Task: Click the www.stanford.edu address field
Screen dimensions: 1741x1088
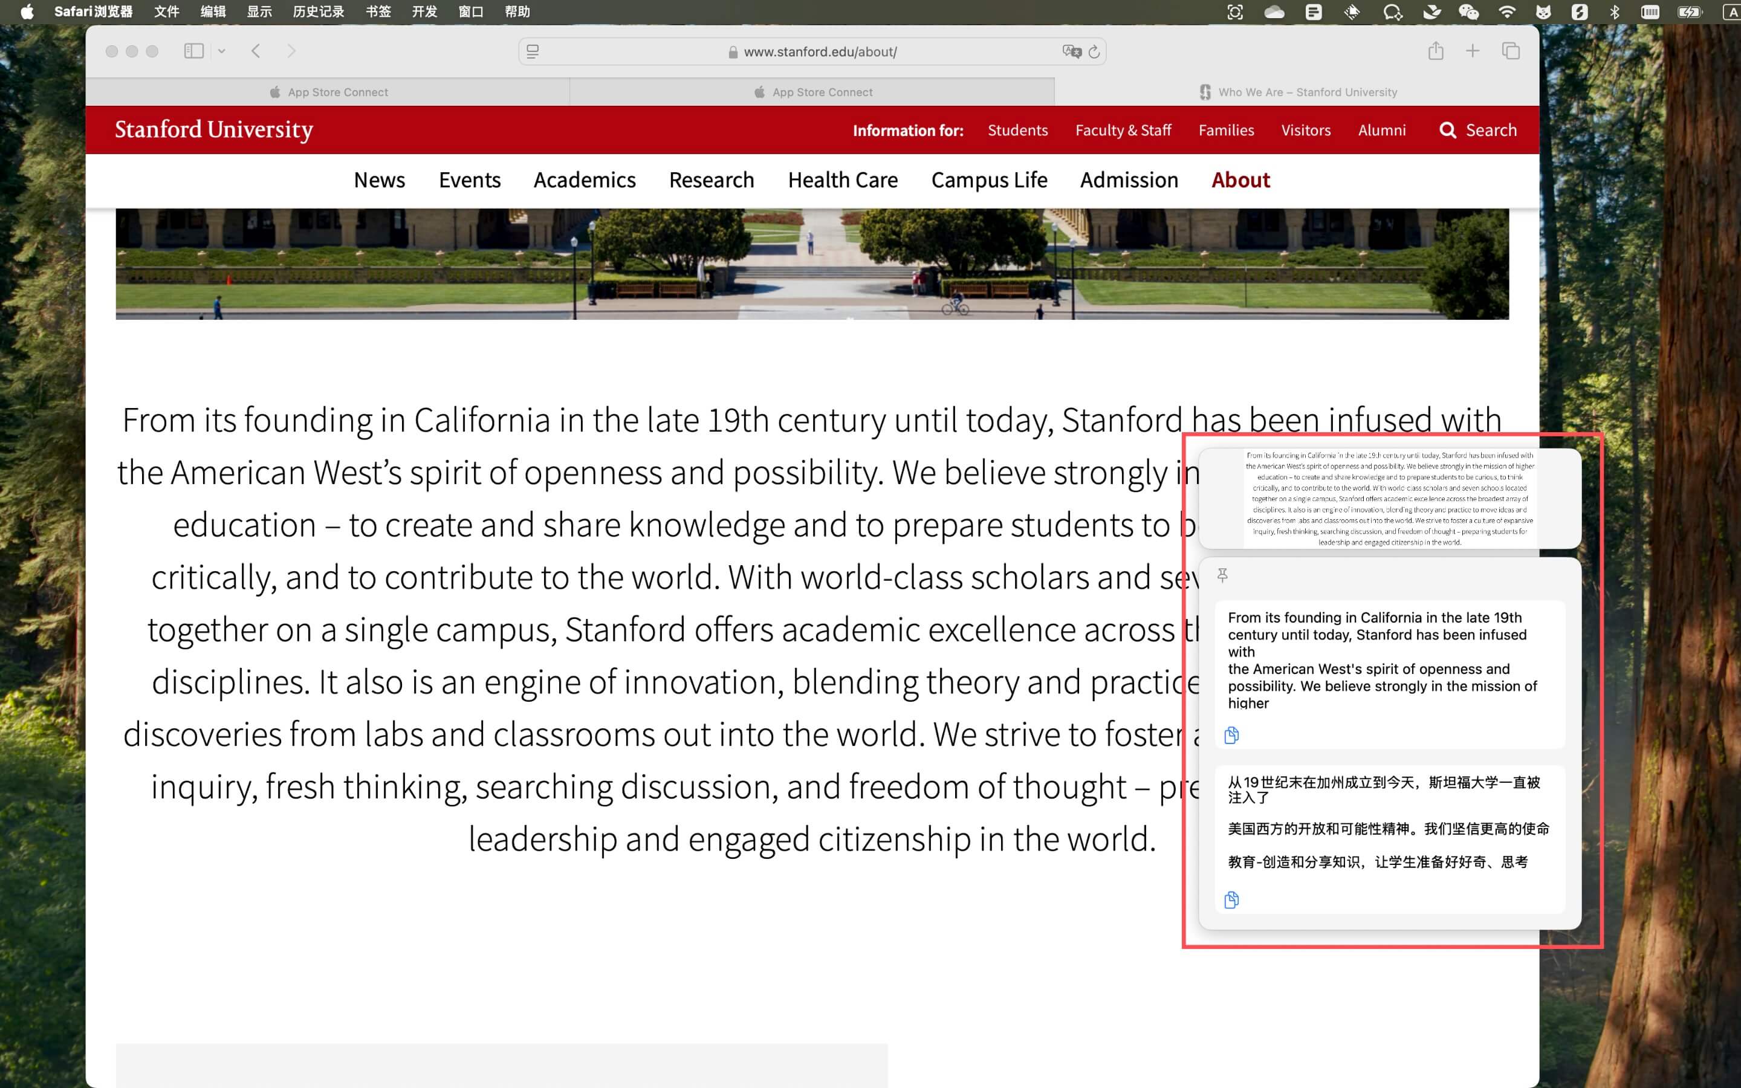Action: coord(820,52)
